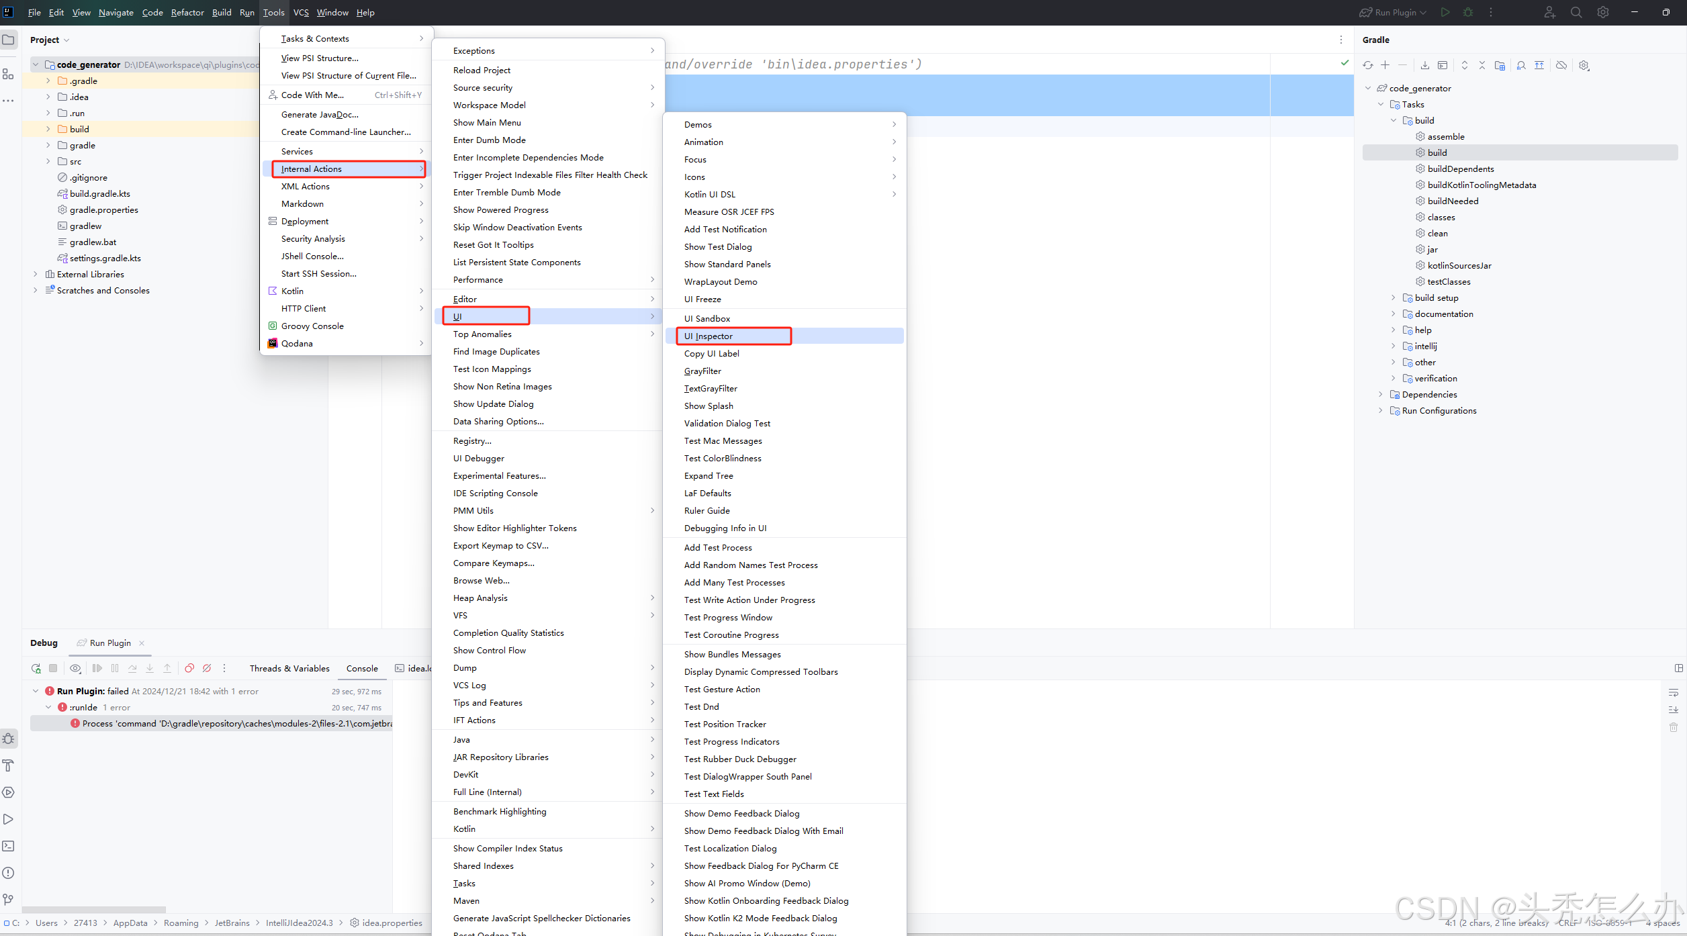Expand External Libraries in Project tree
Image resolution: width=1687 pixels, height=936 pixels.
point(36,274)
